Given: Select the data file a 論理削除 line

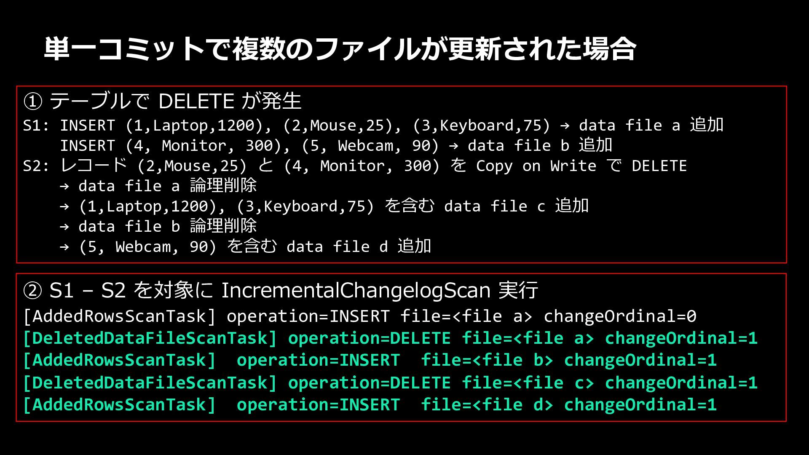Looking at the screenshot, I should point(158,186).
